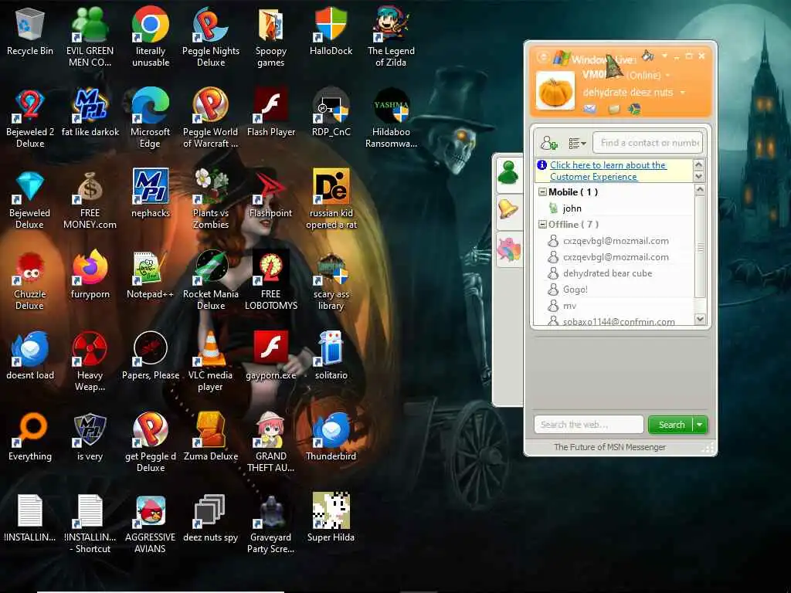Image resolution: width=791 pixels, height=593 pixels.
Task: Open Graveyard Party Scre... shortcut
Action: (271, 524)
